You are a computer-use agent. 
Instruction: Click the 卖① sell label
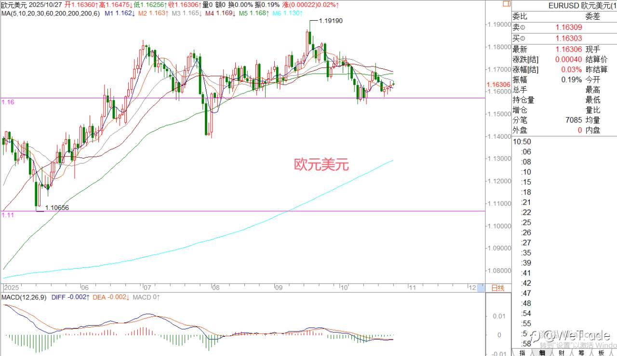click(x=519, y=28)
